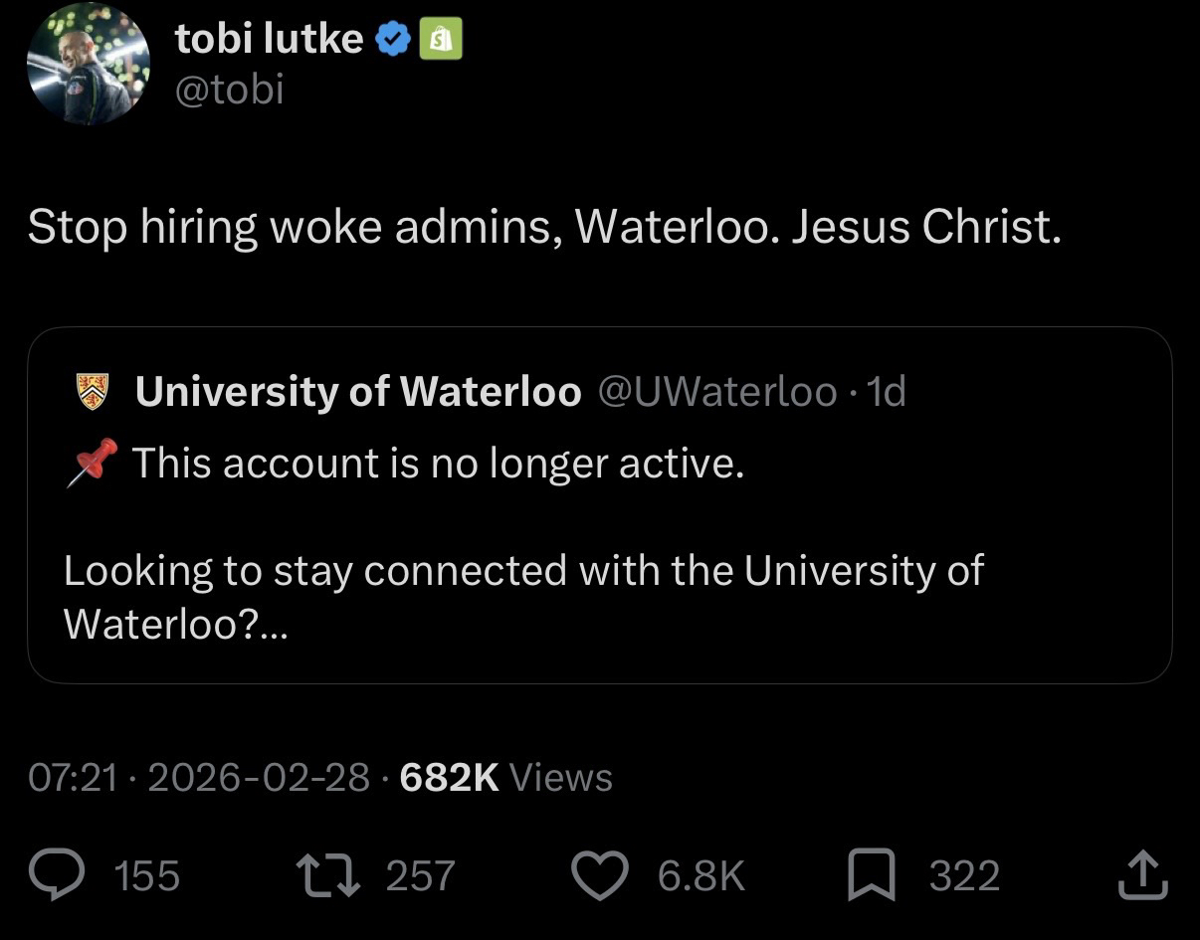Image resolution: width=1200 pixels, height=940 pixels.
Task: Click the green Shopify affiliation badge
Action: [x=442, y=40]
